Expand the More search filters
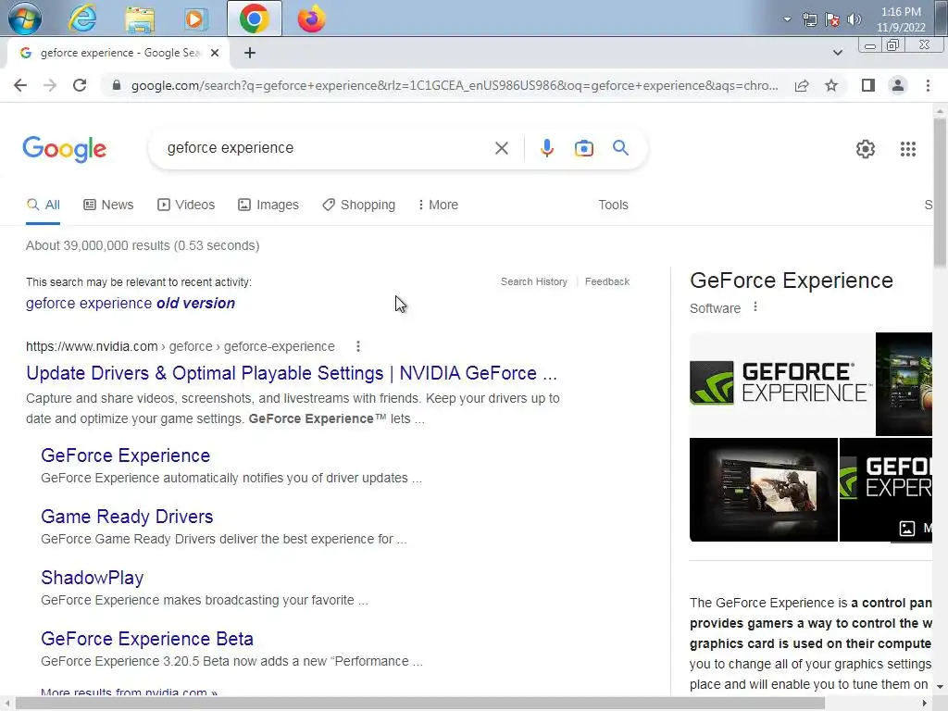This screenshot has width=948, height=711. pyautogui.click(x=438, y=205)
